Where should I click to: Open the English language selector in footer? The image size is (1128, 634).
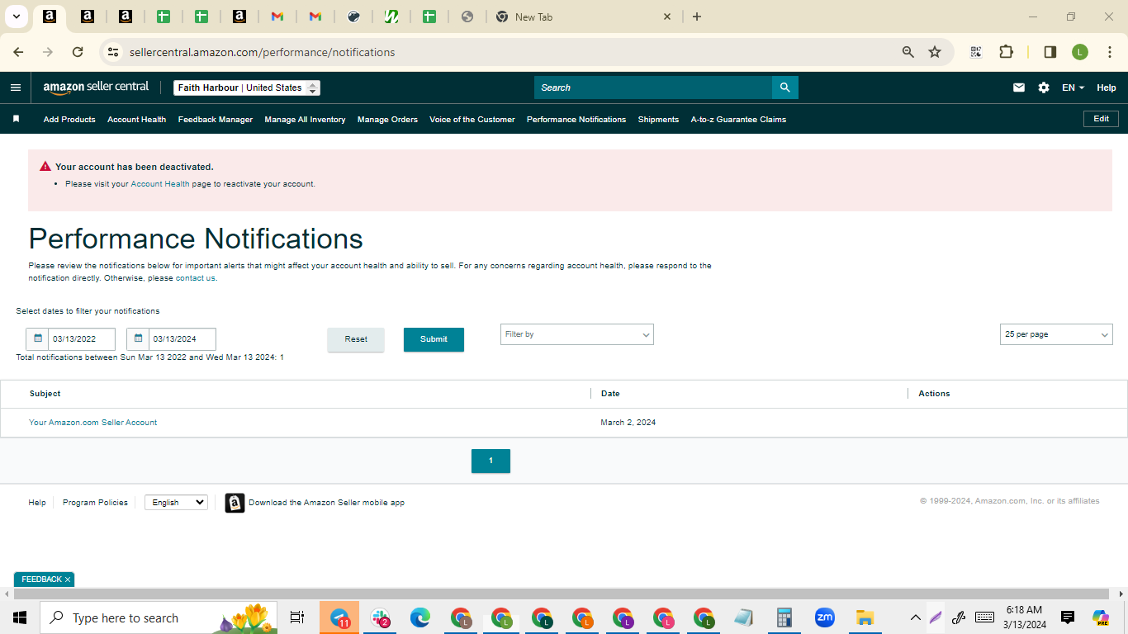pyautogui.click(x=176, y=502)
